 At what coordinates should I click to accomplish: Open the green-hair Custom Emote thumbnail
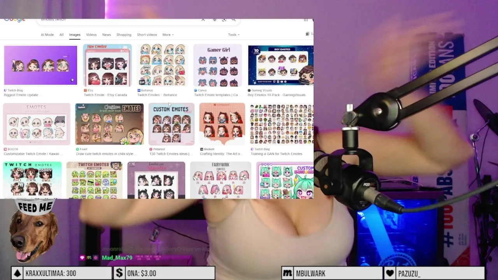(285, 180)
